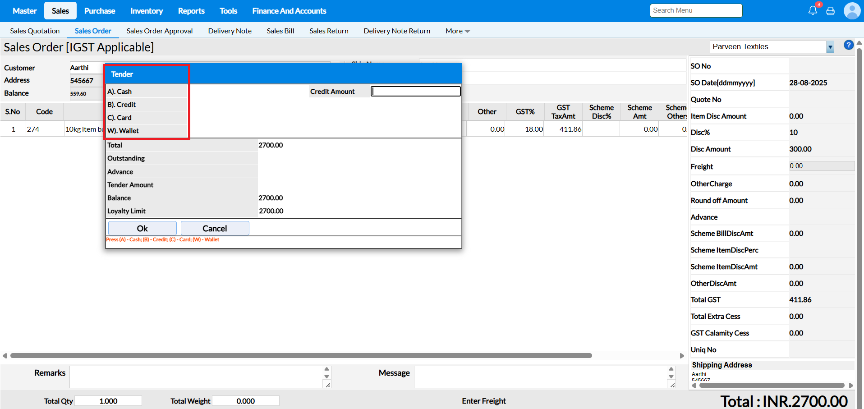Open the user profile avatar
Image resolution: width=864 pixels, height=409 pixels.
(x=851, y=11)
